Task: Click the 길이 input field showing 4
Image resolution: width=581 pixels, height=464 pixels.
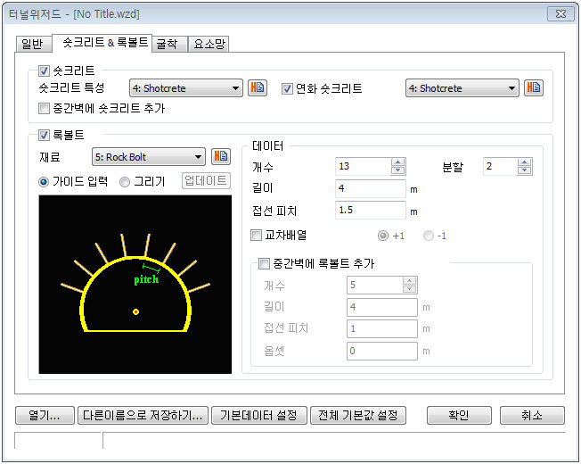Action: click(x=371, y=188)
